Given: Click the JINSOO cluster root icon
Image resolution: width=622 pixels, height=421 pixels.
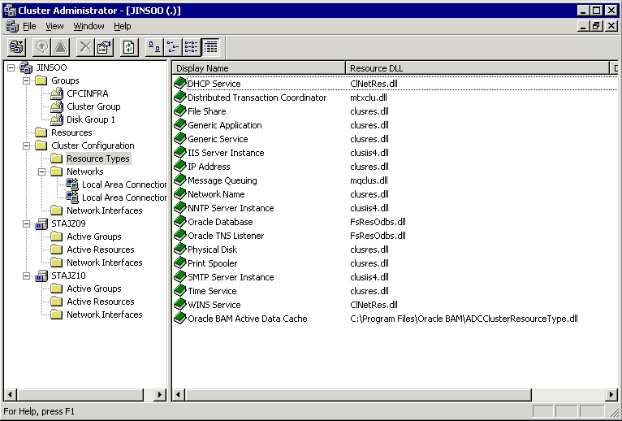Looking at the screenshot, I should point(26,67).
